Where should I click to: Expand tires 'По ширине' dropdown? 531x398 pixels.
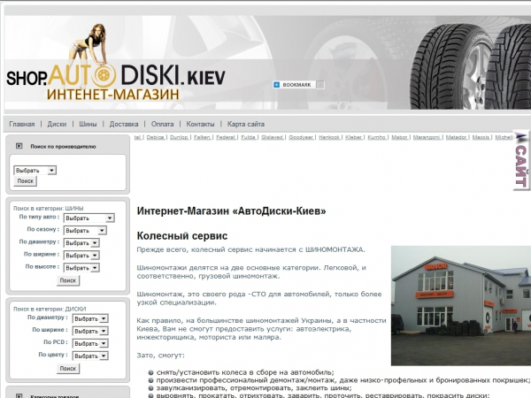(81, 256)
